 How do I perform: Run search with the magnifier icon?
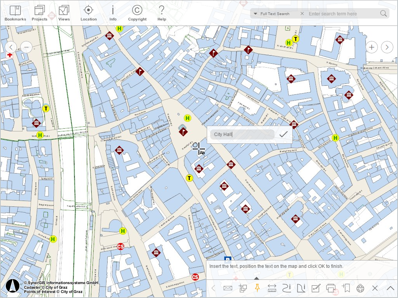[383, 13]
